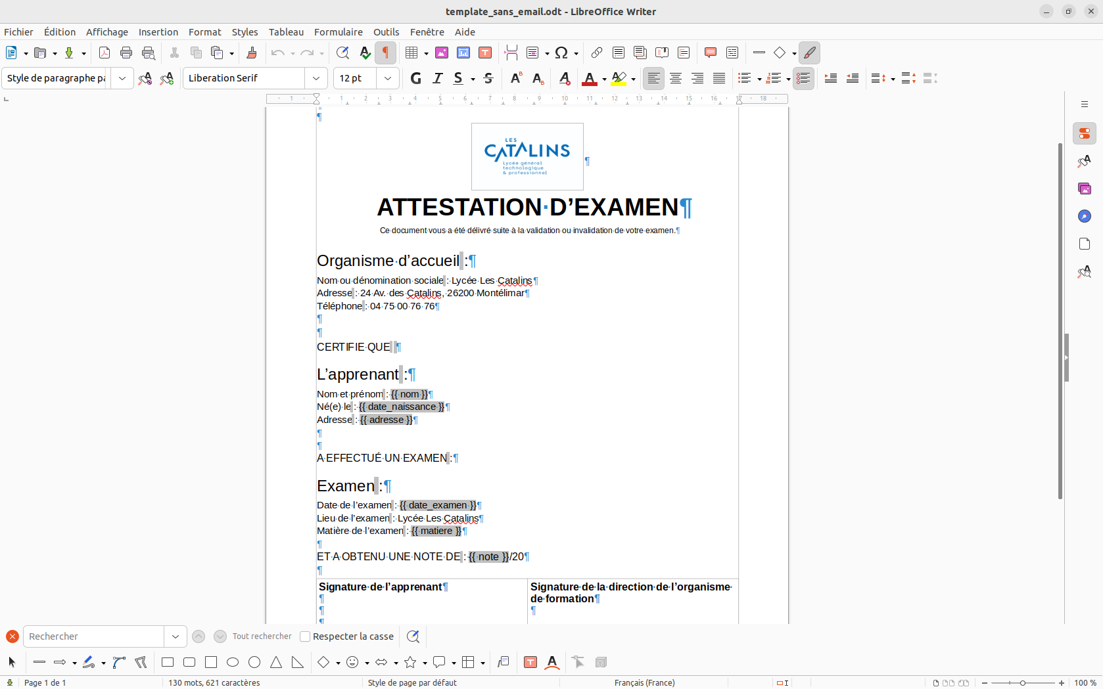This screenshot has height=689, width=1103.
Task: Open the Insert Special Character tool
Action: click(561, 53)
